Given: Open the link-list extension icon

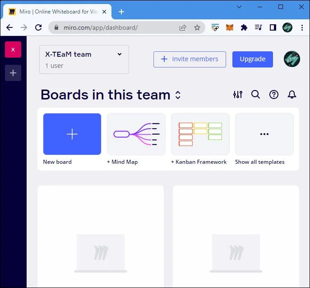Looking at the screenshot, I should click(215, 27).
